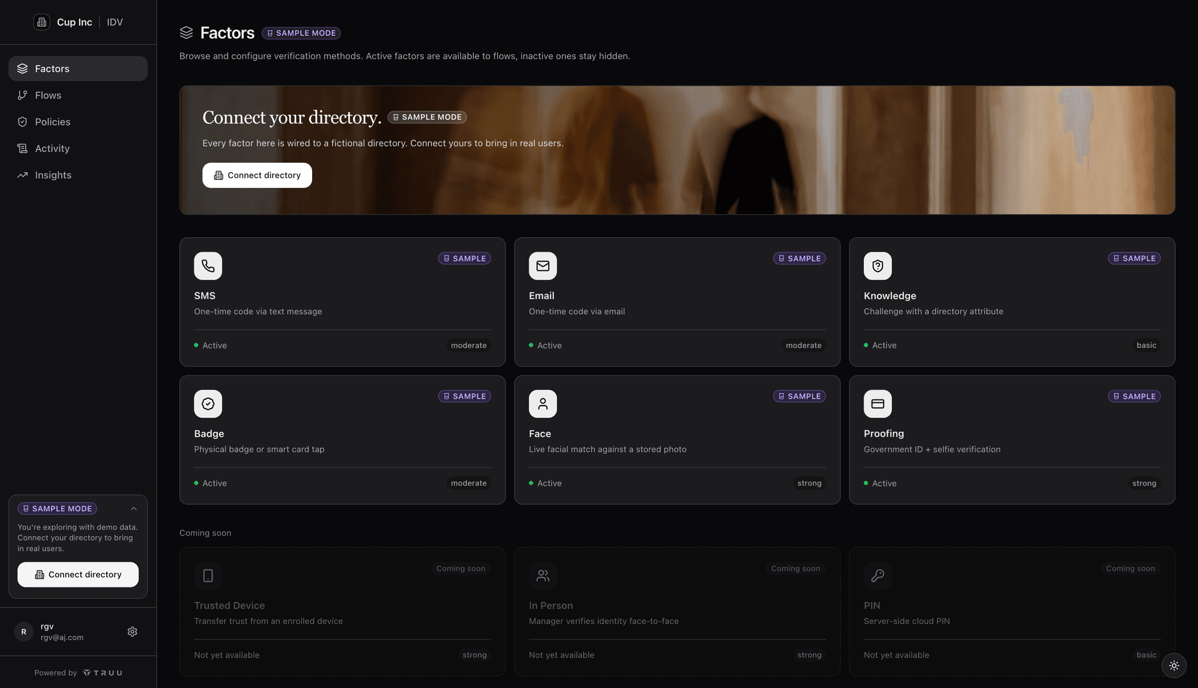Open the Proofing factor title
The width and height of the screenshot is (1198, 688).
tap(884, 434)
